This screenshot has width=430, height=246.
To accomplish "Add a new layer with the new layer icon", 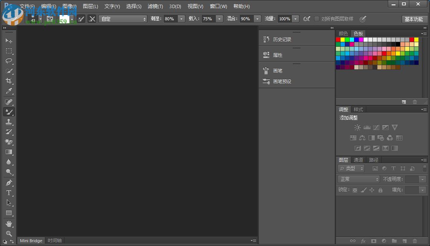I will click(x=404, y=241).
